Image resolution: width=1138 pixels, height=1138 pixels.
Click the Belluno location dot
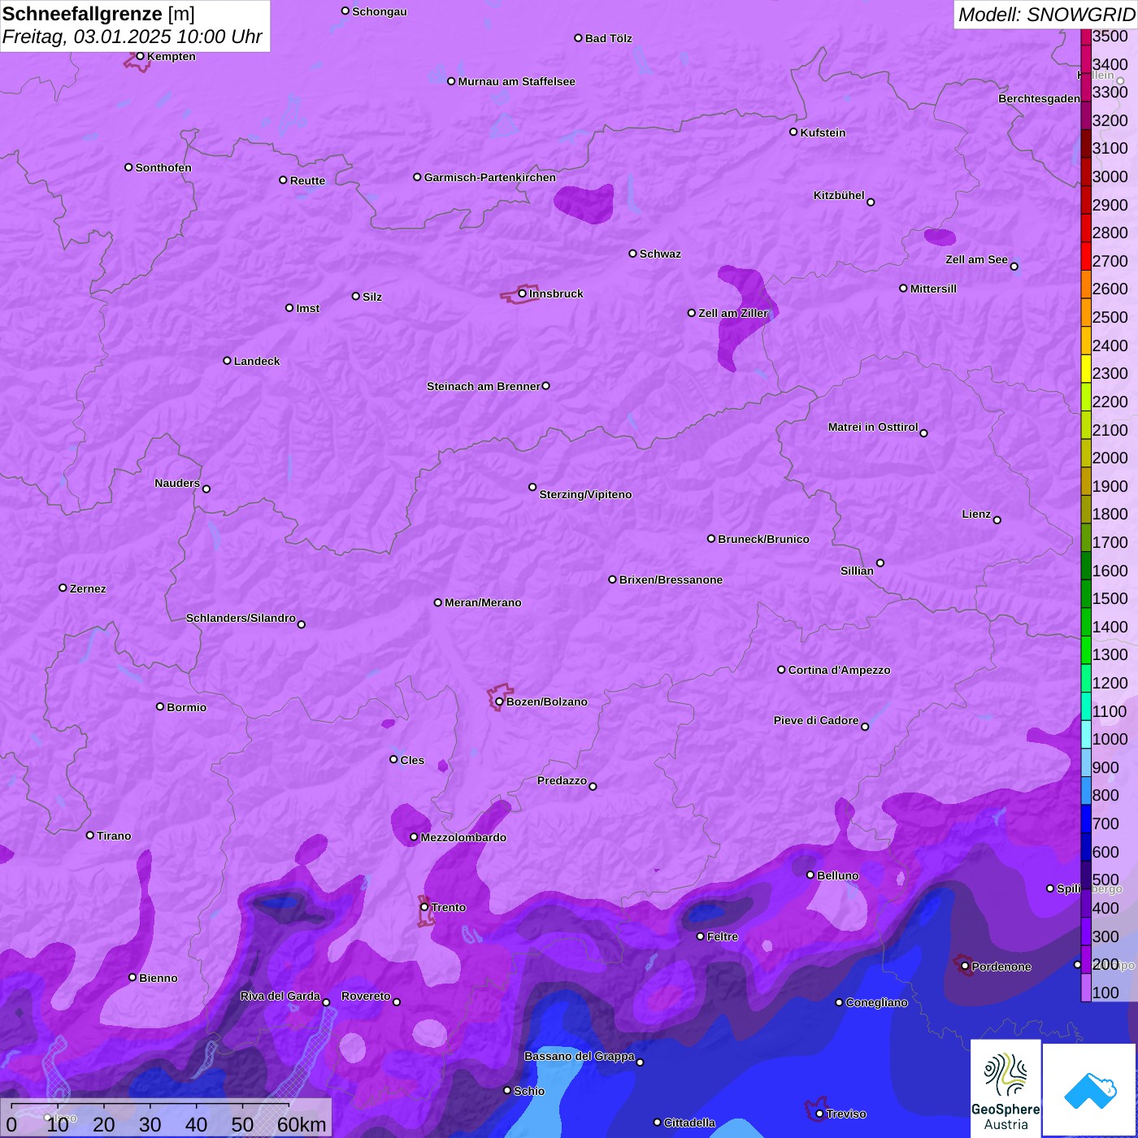pyautogui.click(x=810, y=875)
